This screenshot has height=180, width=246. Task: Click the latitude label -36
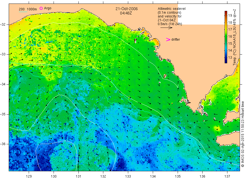[x=3, y=144]
